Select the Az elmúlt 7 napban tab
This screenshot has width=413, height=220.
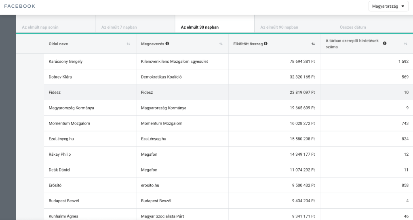119,27
